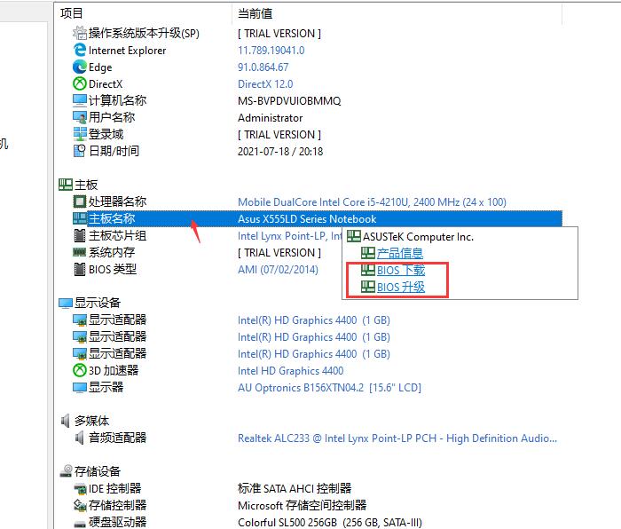
Task: Select the 处理器名称 row label
Action: (x=118, y=201)
